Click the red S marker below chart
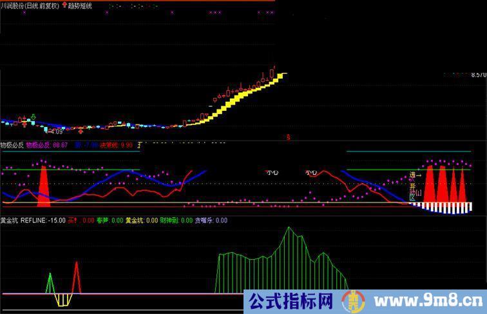Screen dimensions: 487x314 coord(288,137)
